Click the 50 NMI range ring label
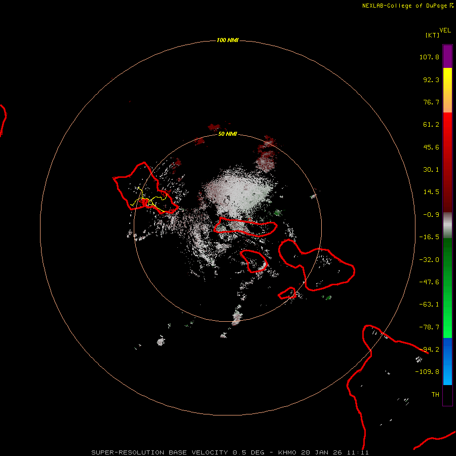The width and height of the screenshot is (456, 456). (x=227, y=134)
